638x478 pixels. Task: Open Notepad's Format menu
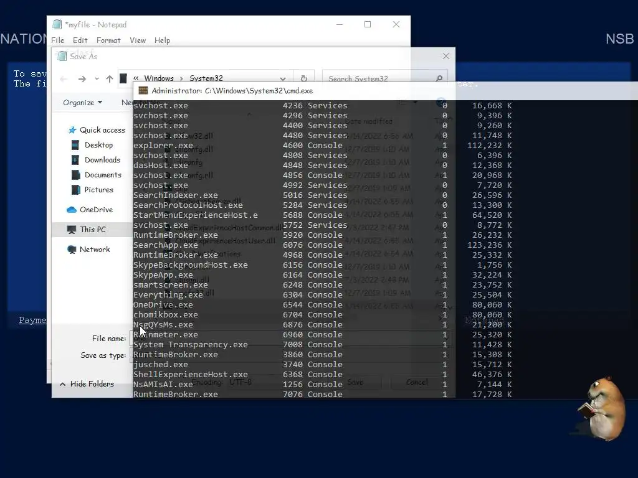pyautogui.click(x=108, y=40)
